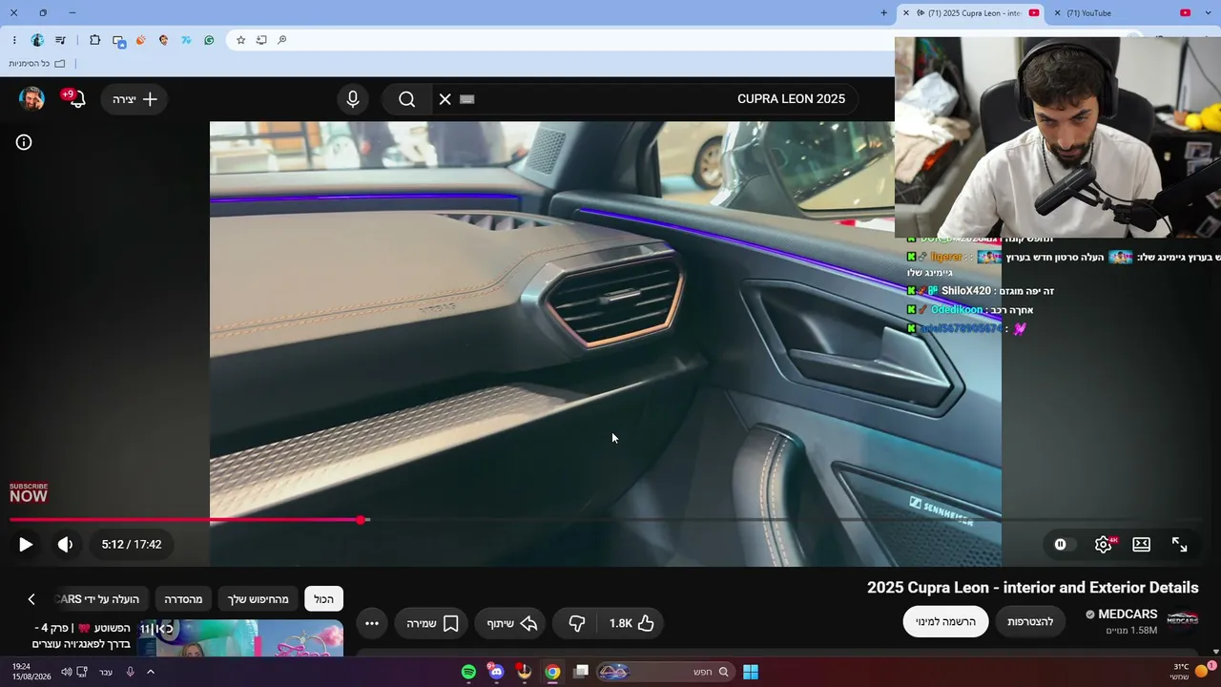Open the כל הסימניות bookmarks folder
1221x687 pixels.
point(37,64)
